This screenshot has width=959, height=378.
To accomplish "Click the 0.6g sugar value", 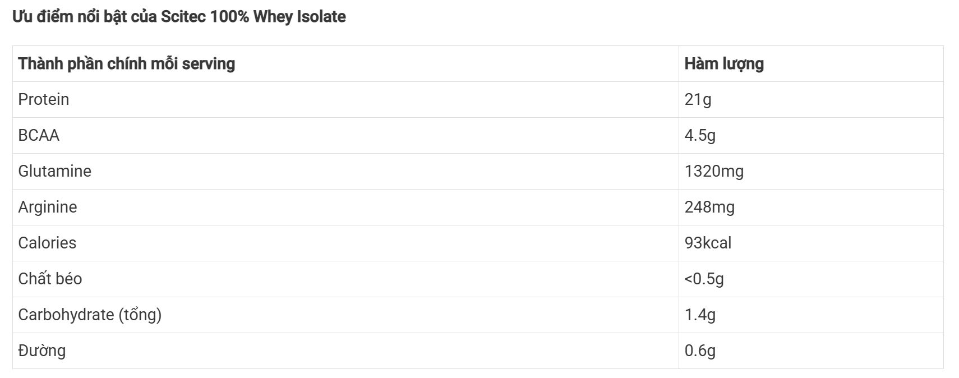I will point(700,351).
